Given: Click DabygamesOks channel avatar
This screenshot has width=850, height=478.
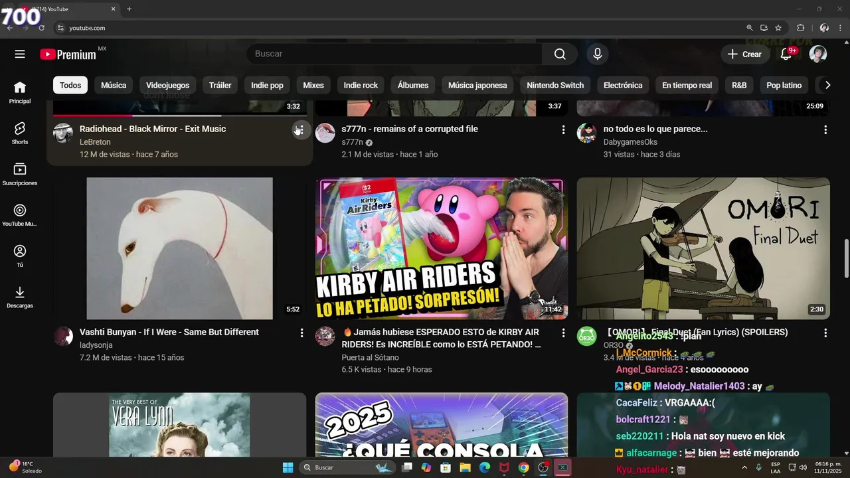Looking at the screenshot, I should tap(587, 133).
